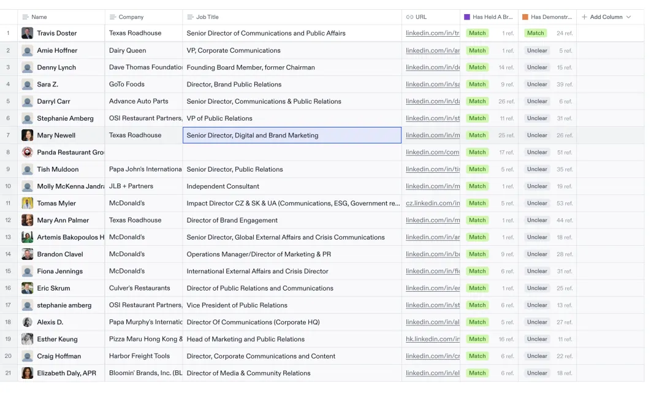Click Unclear badge in Sara Z. row
662x396 pixels.
(x=537, y=85)
